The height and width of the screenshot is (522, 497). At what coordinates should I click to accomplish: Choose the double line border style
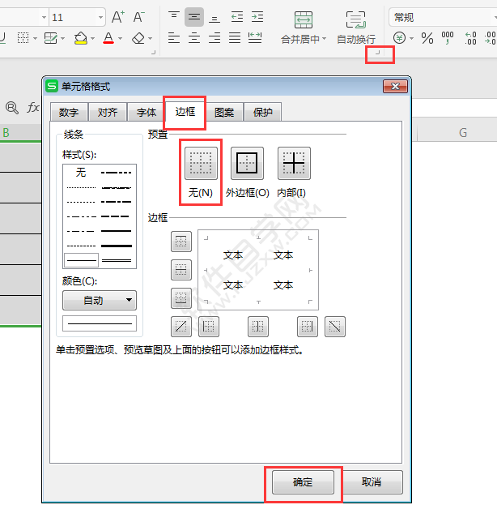tap(117, 260)
